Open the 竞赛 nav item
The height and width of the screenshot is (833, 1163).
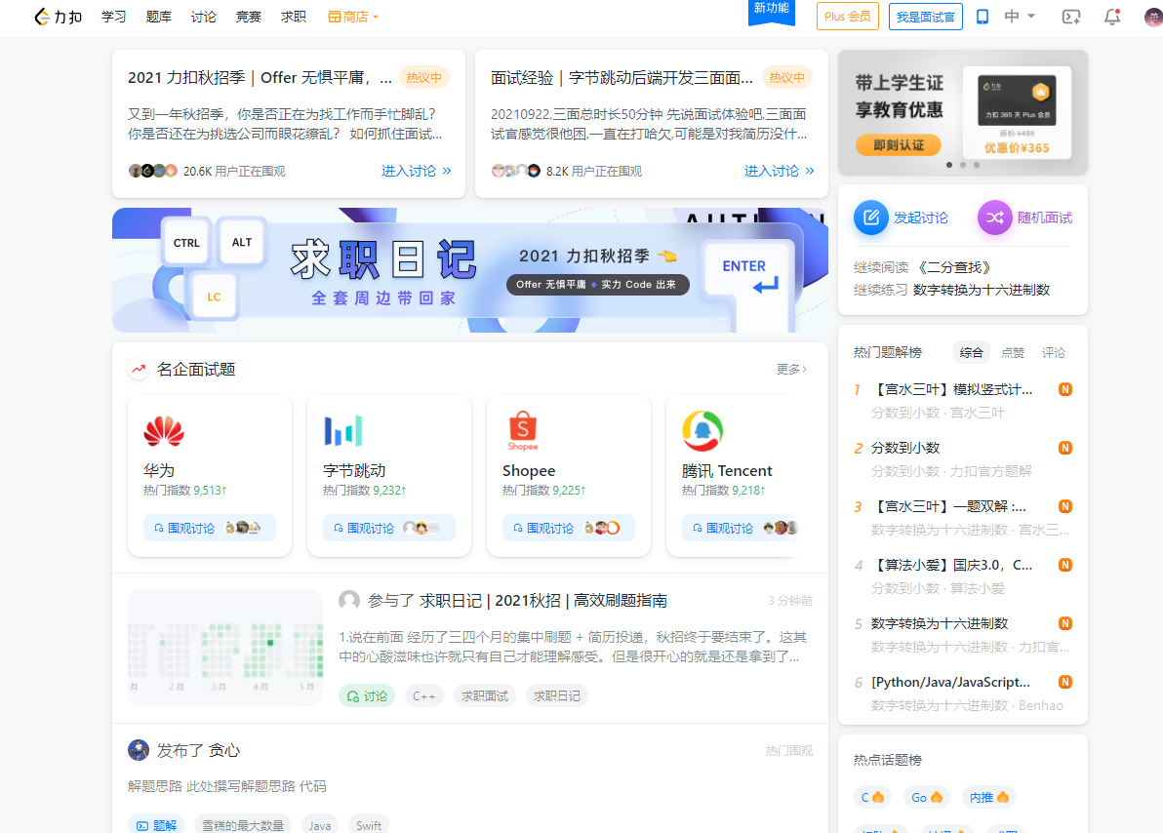[249, 17]
